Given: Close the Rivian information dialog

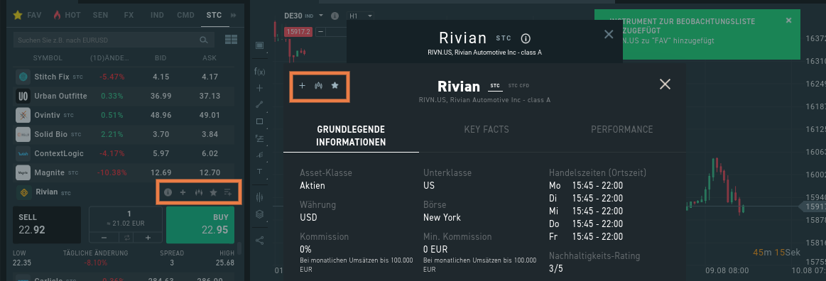Looking at the screenshot, I should click(665, 84).
